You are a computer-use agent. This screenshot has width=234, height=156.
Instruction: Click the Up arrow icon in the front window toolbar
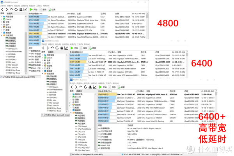point(81,87)
